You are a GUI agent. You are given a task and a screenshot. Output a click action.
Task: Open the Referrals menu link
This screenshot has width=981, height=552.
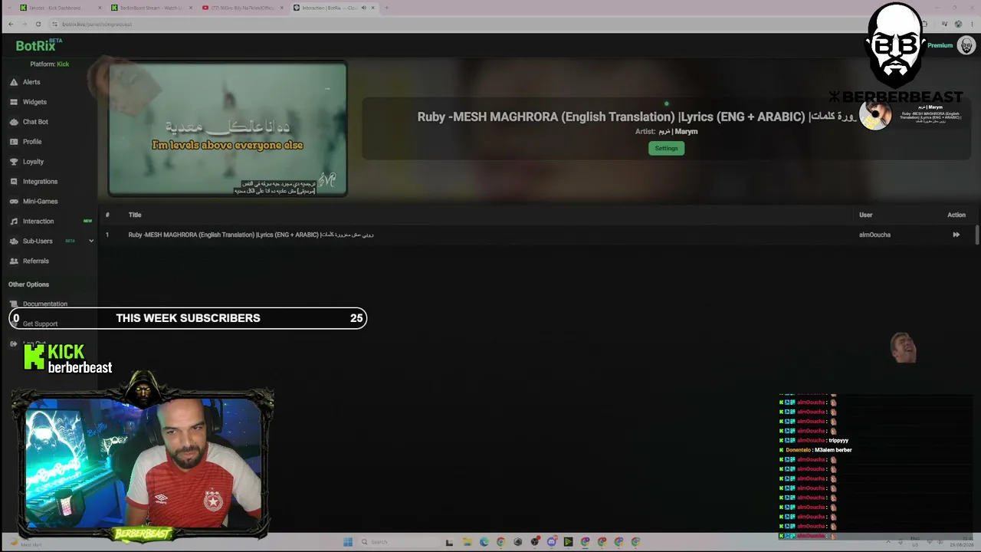point(36,261)
